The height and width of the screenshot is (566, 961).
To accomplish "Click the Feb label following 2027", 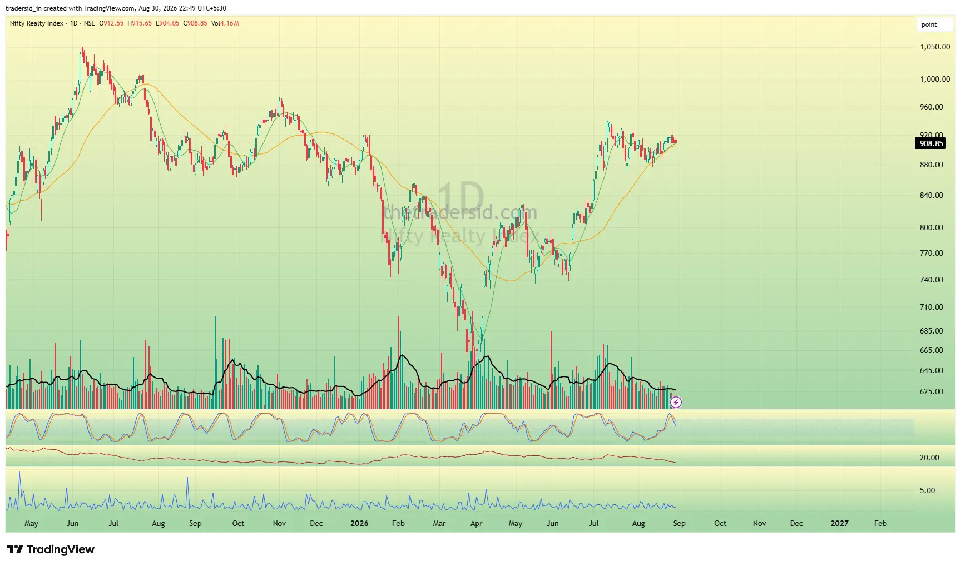I will (x=880, y=523).
